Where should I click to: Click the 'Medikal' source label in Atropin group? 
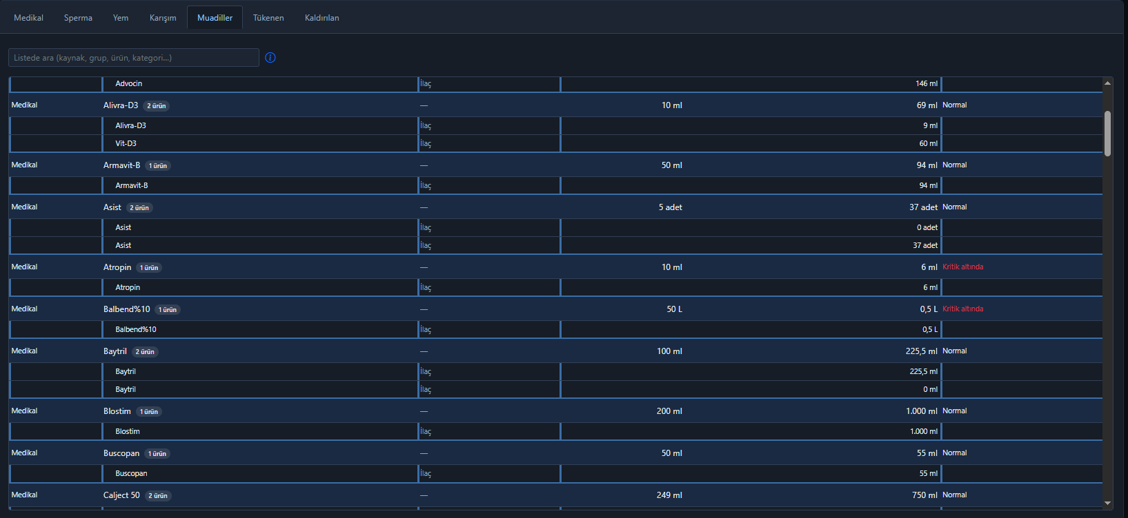click(24, 267)
